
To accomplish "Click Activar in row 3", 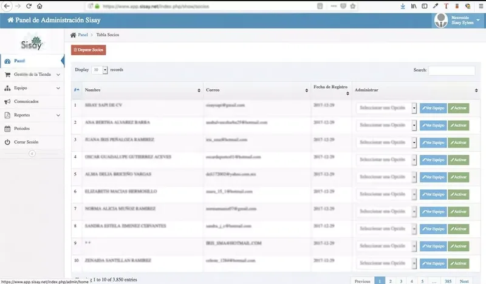I will (459, 143).
